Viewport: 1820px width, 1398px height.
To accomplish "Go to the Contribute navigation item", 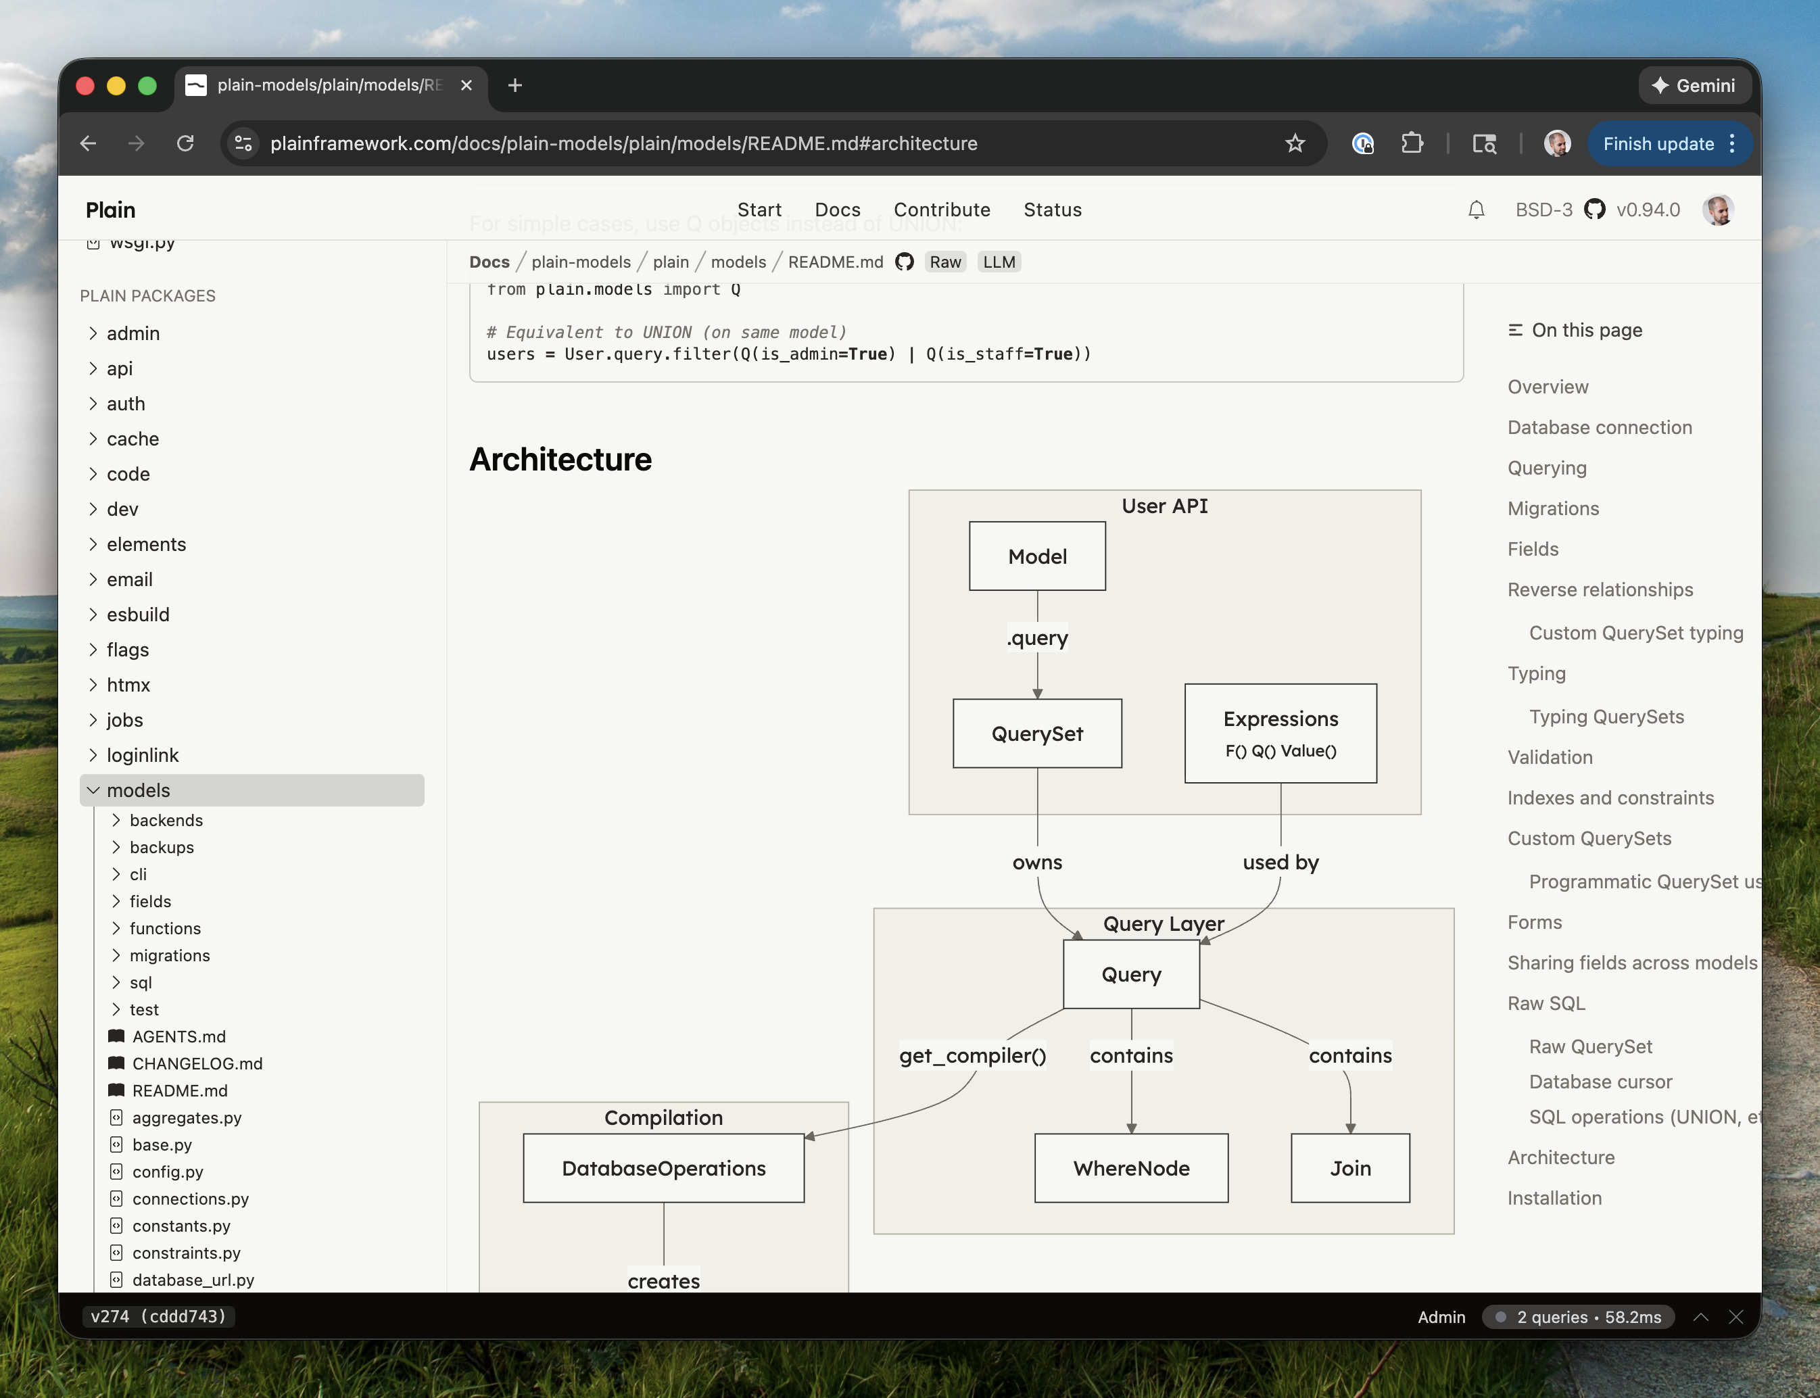I will pyautogui.click(x=941, y=210).
